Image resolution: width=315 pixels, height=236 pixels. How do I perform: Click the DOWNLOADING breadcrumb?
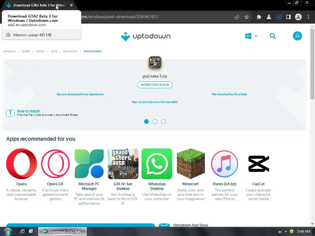93,51
